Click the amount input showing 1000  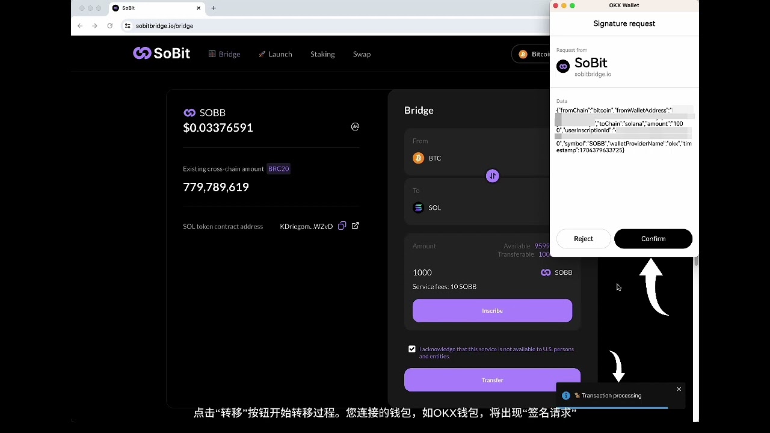pyautogui.click(x=422, y=272)
